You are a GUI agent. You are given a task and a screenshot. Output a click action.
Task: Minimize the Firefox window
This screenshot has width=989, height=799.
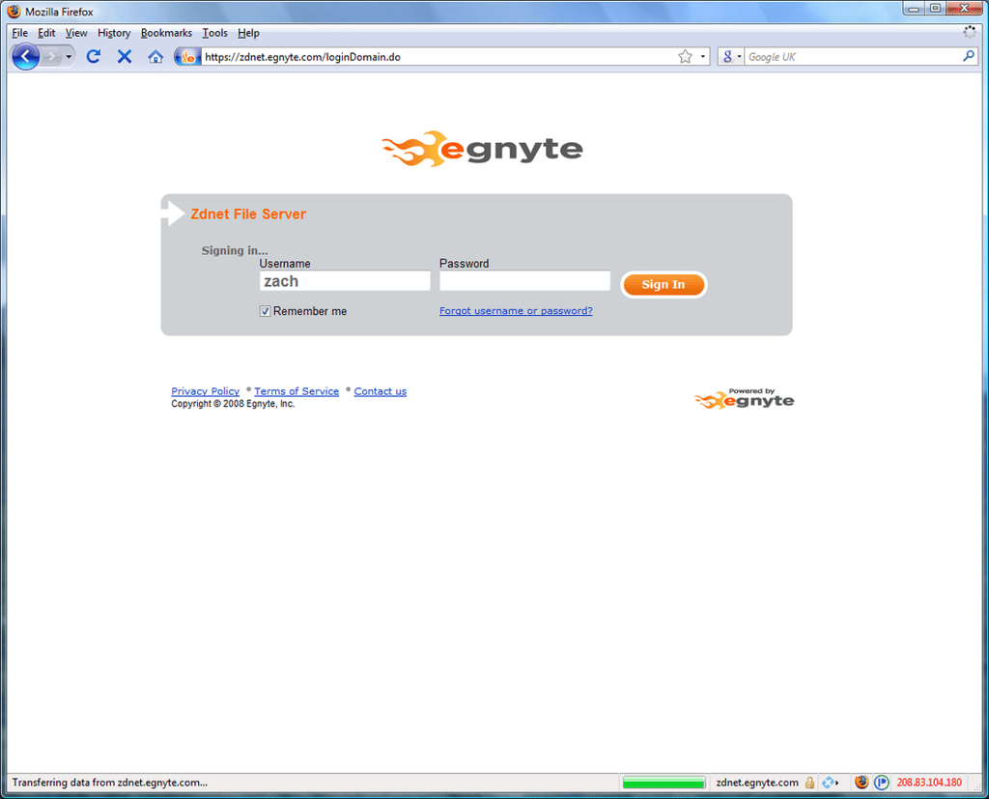point(913,9)
